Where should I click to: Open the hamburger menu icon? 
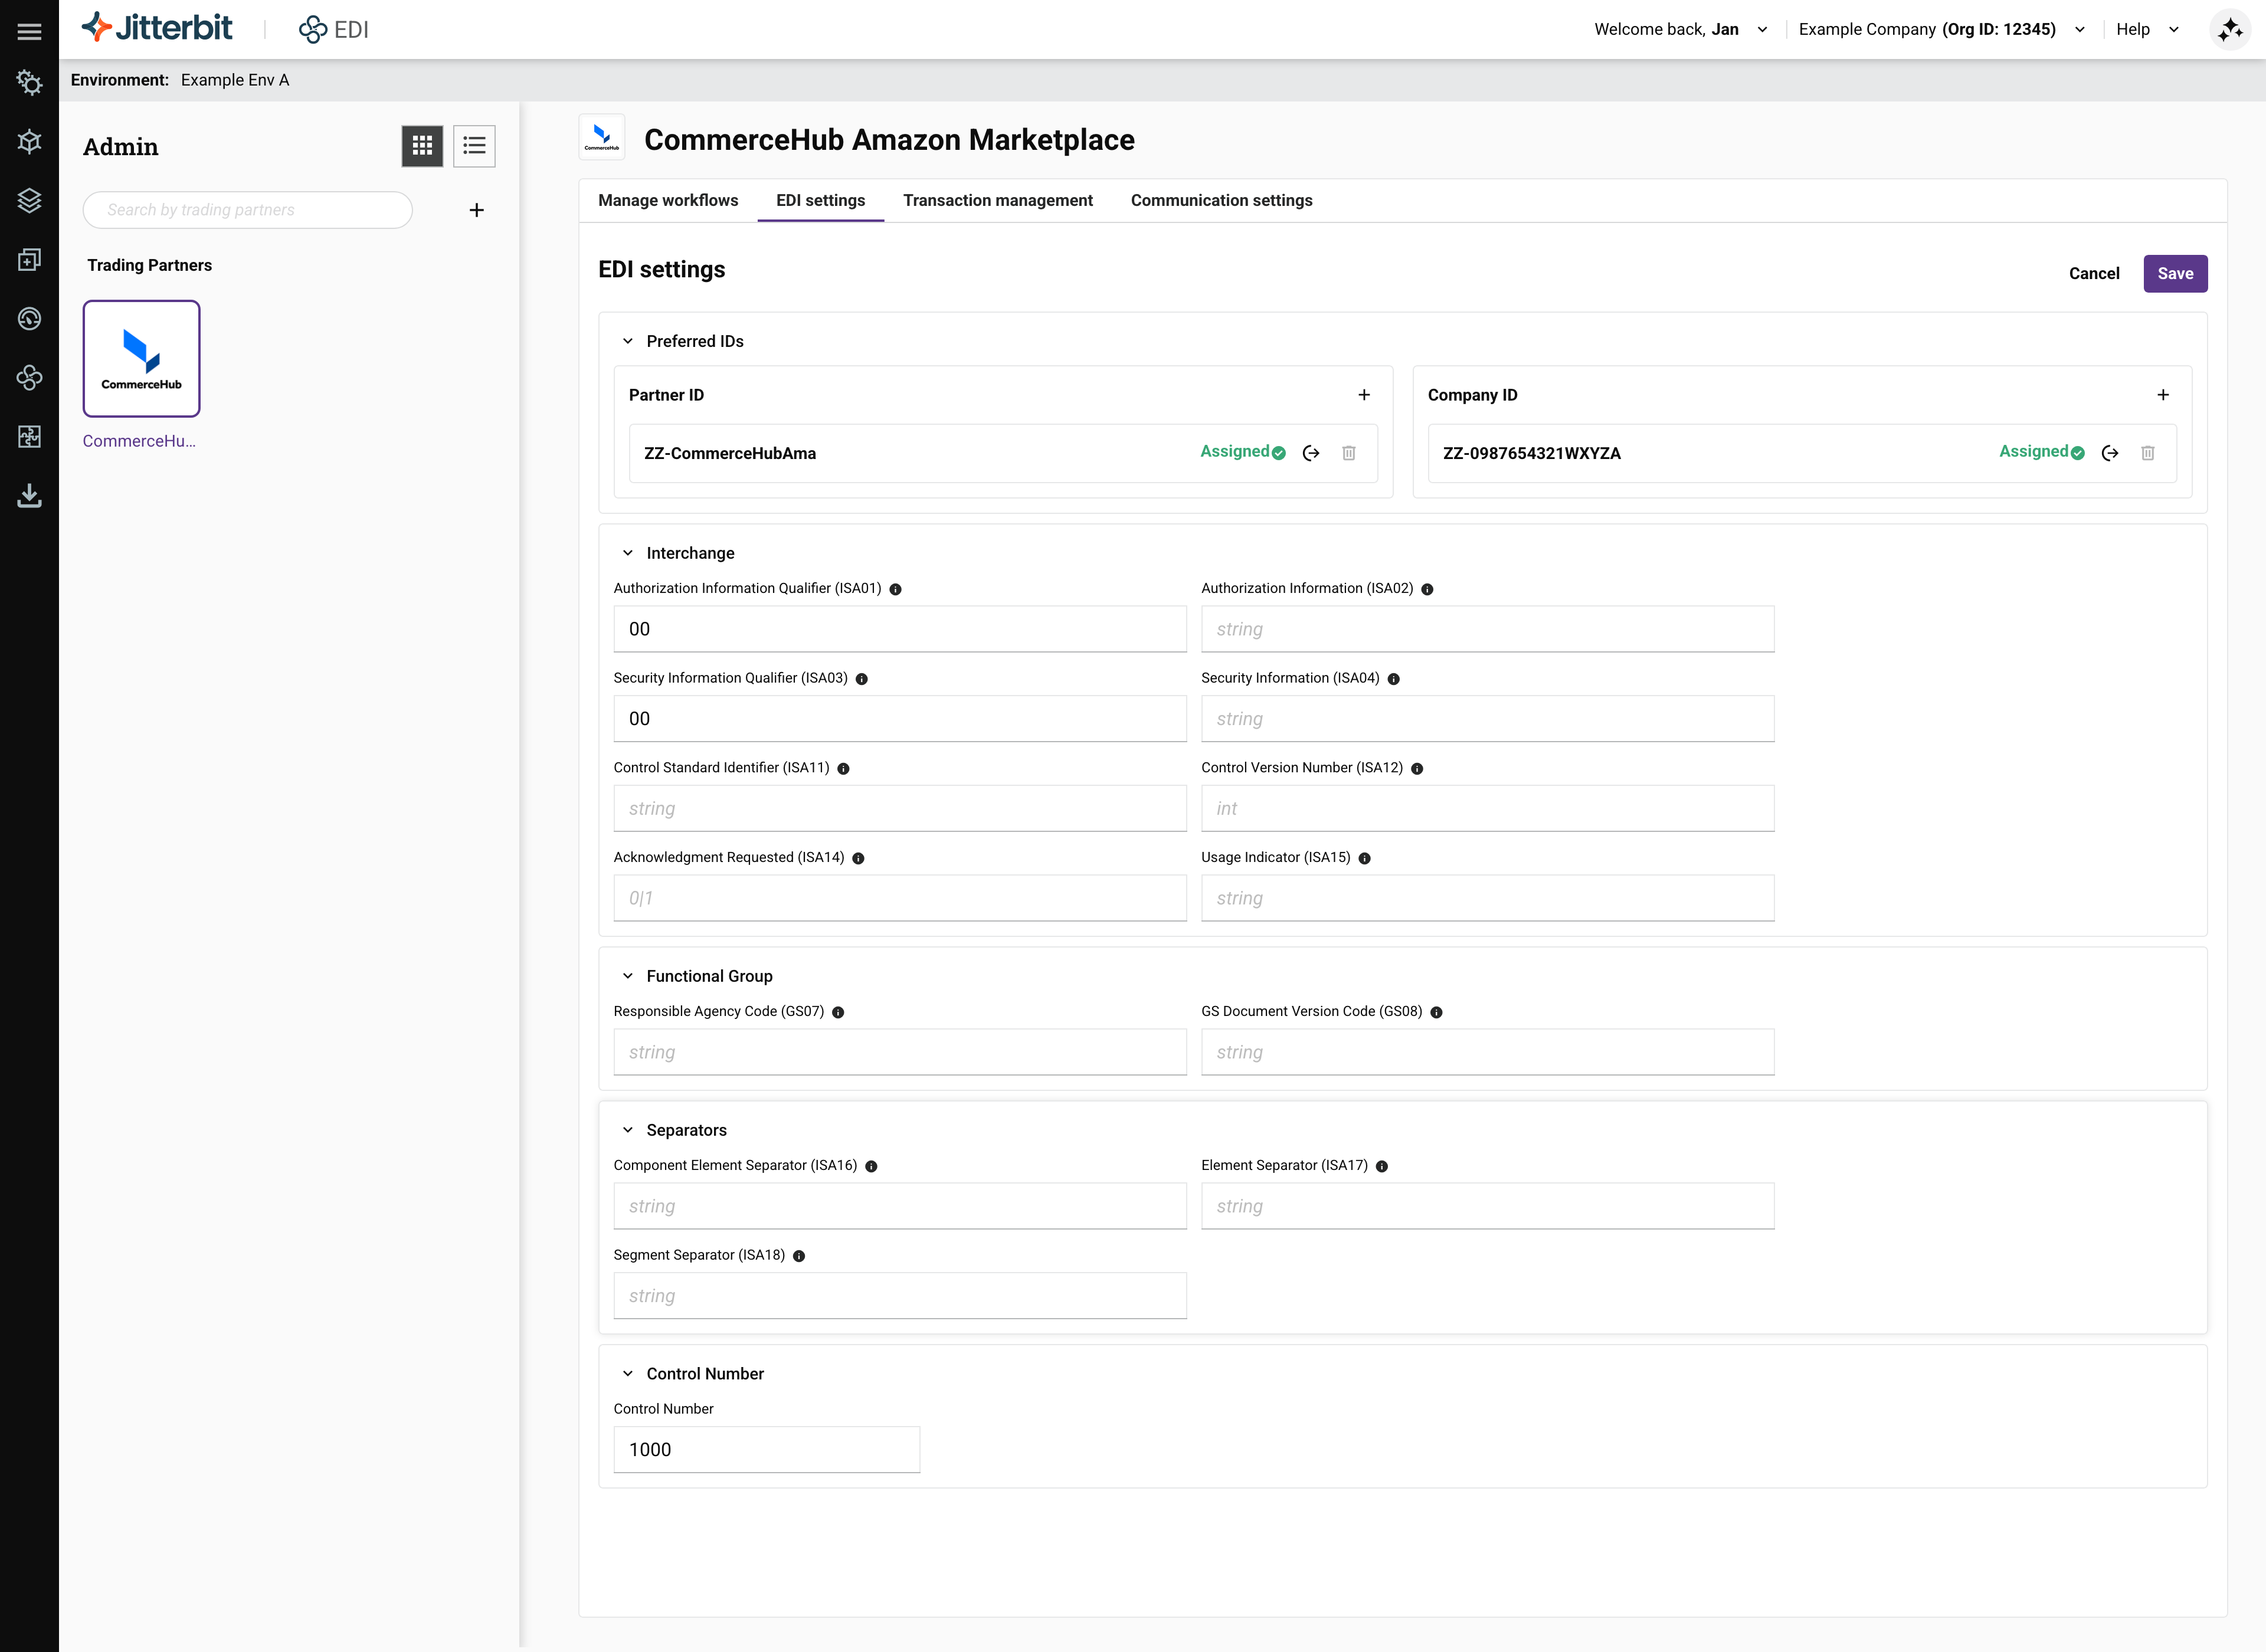coord(29,30)
